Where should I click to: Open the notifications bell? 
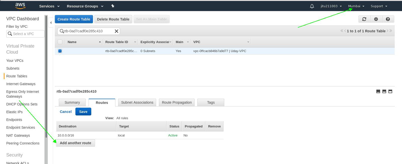(x=312, y=6)
